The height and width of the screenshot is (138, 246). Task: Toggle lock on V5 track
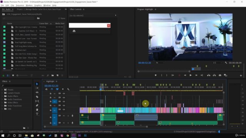50,94
